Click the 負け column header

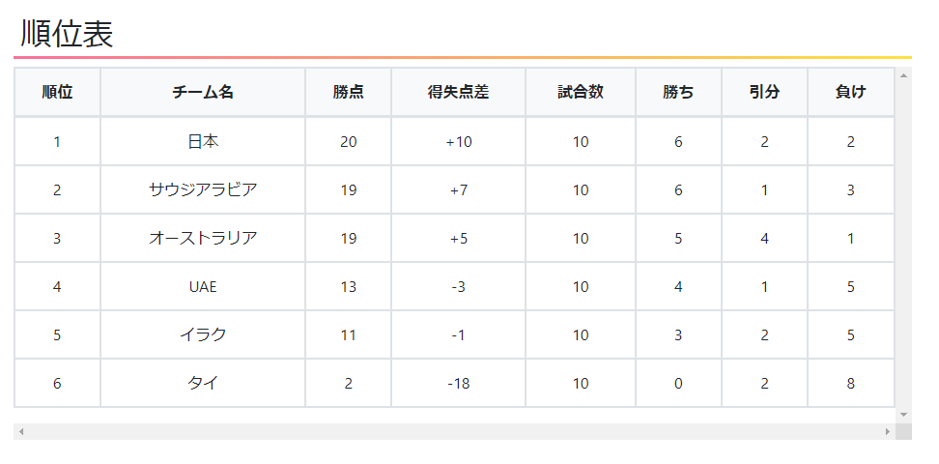(x=850, y=93)
